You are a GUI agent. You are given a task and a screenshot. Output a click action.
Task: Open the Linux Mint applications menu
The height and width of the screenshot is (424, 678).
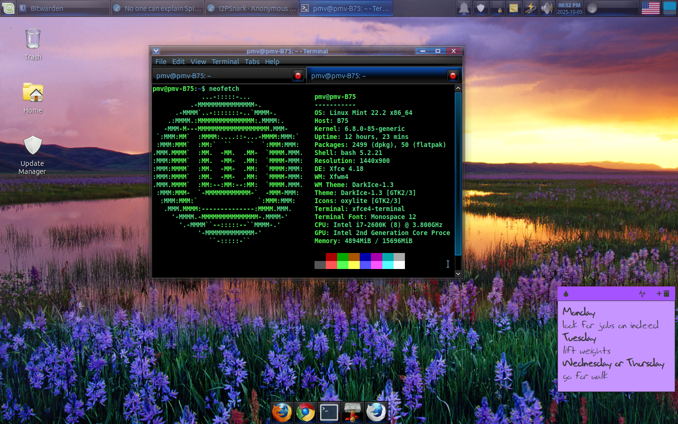click(x=8, y=8)
